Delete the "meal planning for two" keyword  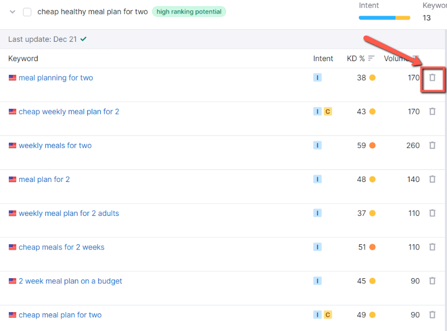(x=432, y=77)
